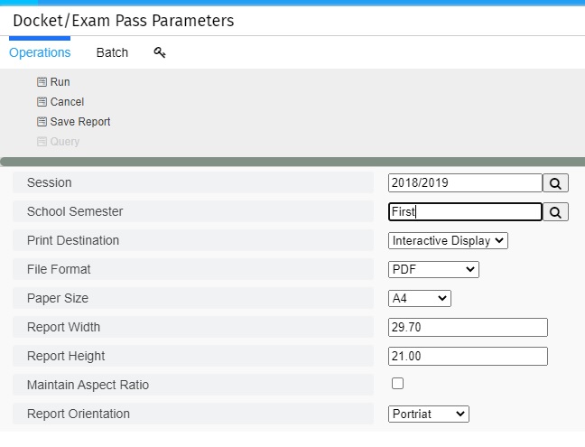Select the Docket/Exam Pass Parameters heading
Viewport: 585px width, 447px height.
(124, 21)
